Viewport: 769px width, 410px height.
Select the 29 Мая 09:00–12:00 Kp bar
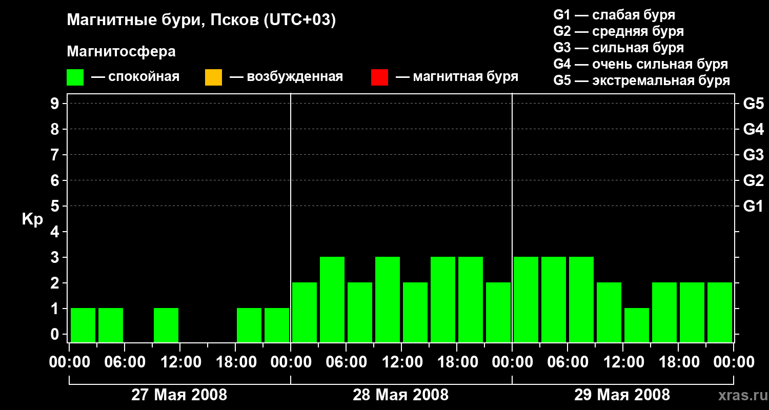pos(609,312)
